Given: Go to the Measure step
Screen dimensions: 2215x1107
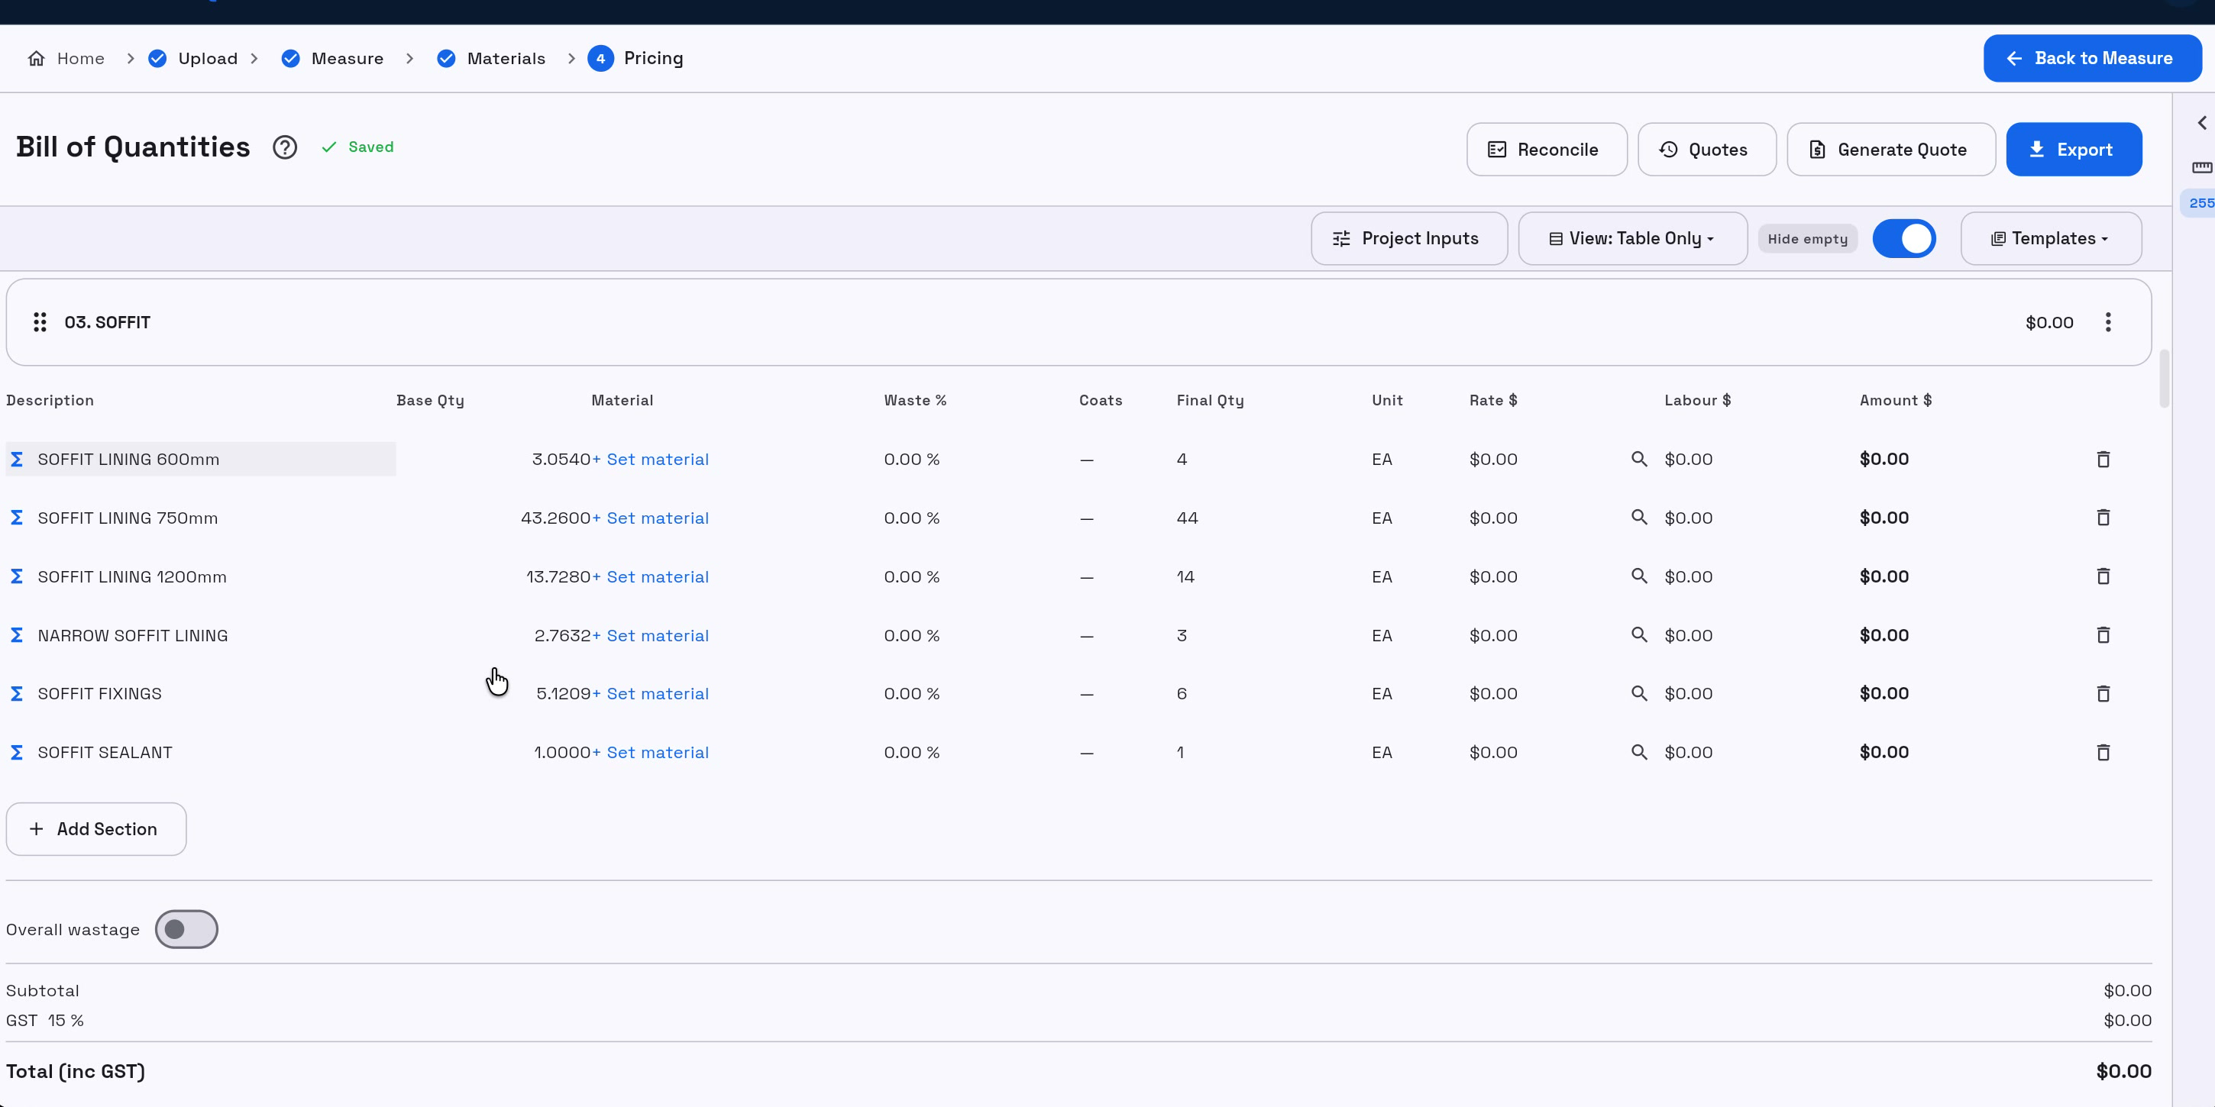Looking at the screenshot, I should coord(333,59).
